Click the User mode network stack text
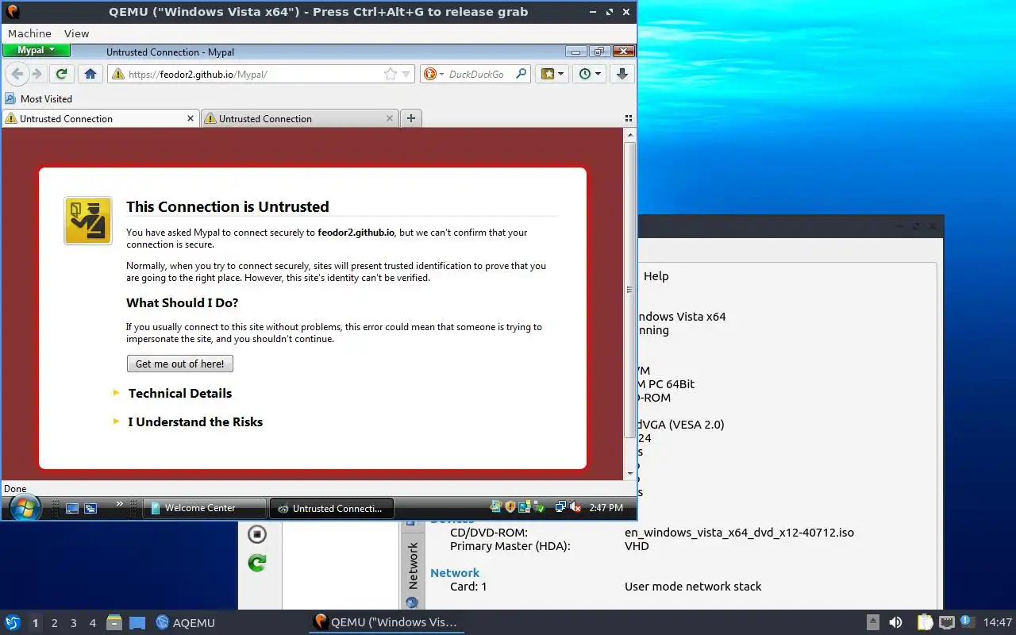The height and width of the screenshot is (635, 1016). (x=693, y=587)
